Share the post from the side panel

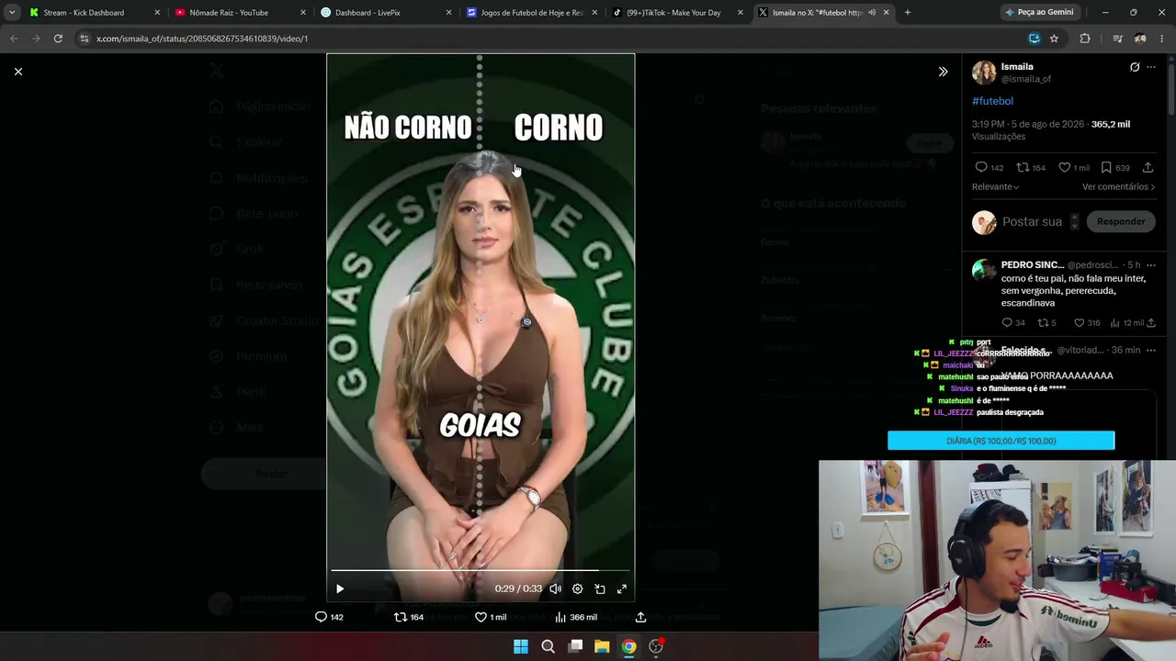(x=1148, y=168)
